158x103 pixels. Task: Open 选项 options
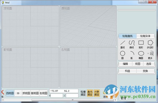(105, 95)
